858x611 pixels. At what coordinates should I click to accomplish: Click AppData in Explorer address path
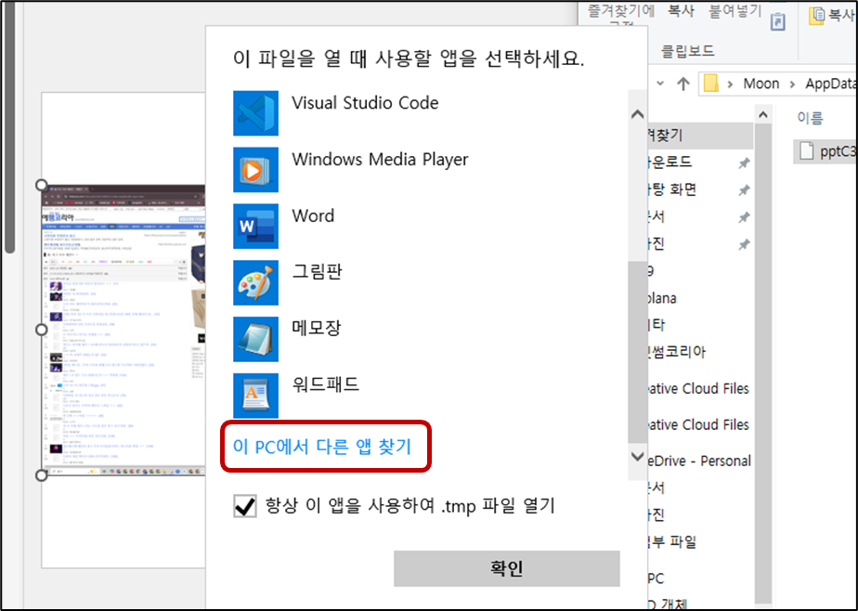click(x=831, y=84)
